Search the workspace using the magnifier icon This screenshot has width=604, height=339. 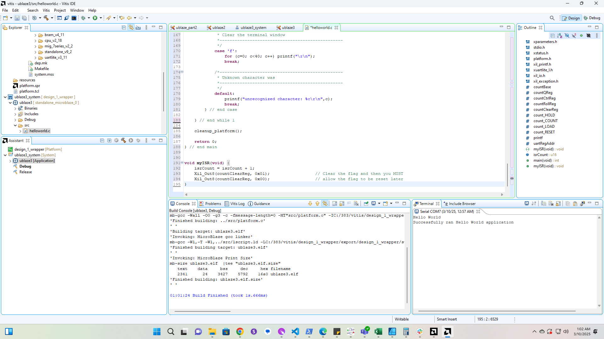click(552, 18)
